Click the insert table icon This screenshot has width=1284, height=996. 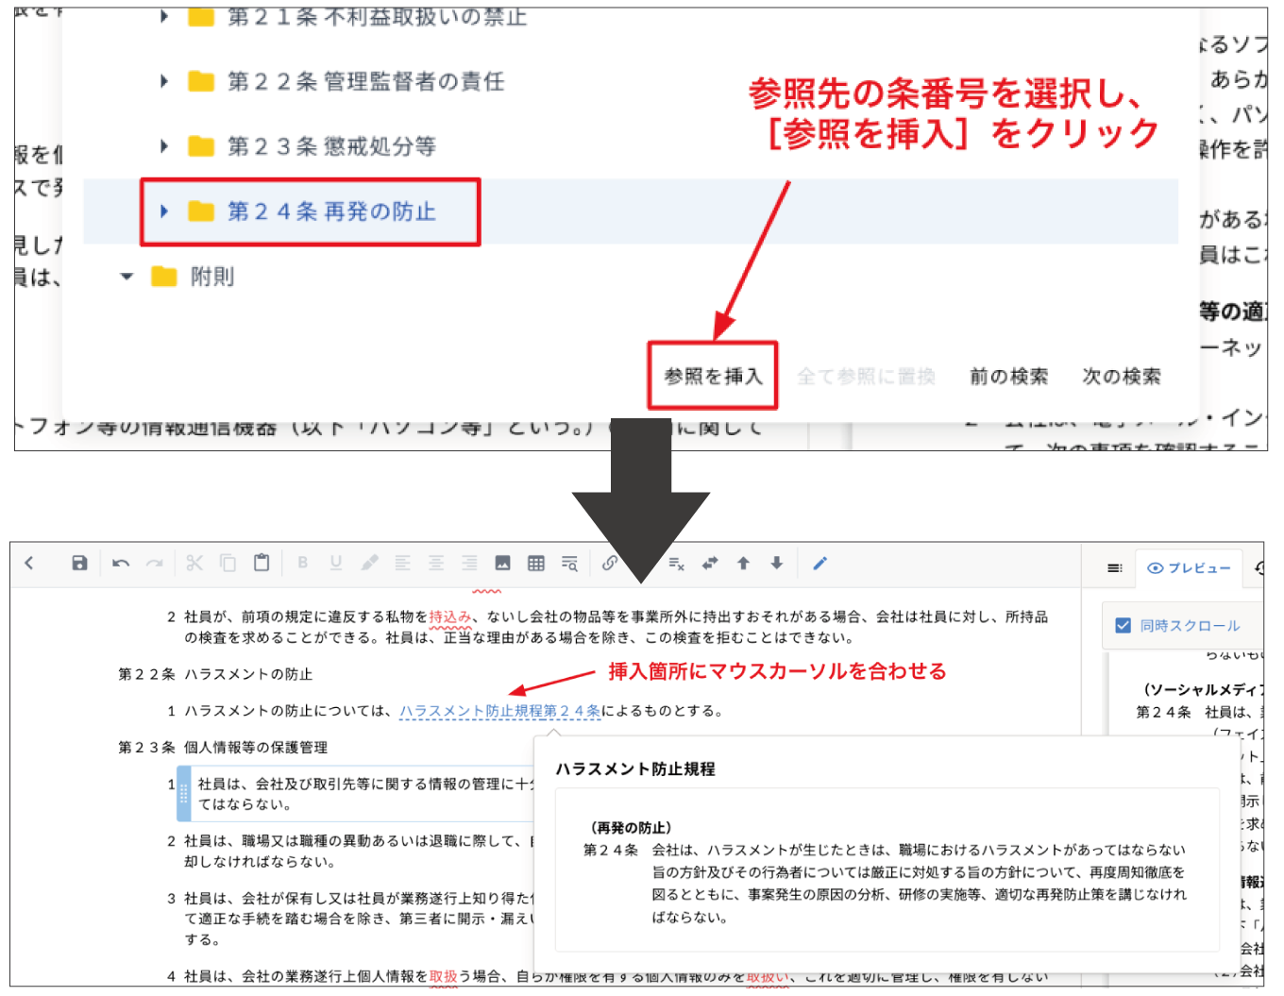tap(536, 564)
